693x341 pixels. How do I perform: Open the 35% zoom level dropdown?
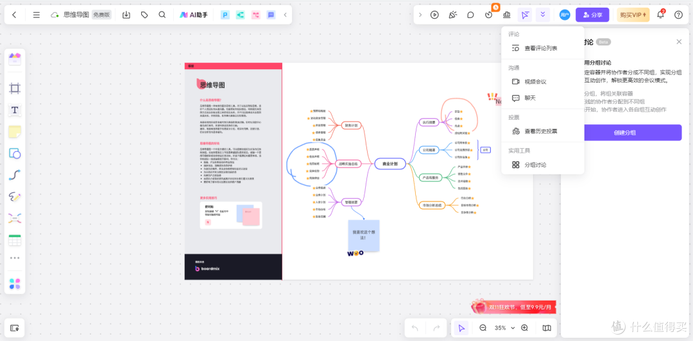(x=504, y=328)
